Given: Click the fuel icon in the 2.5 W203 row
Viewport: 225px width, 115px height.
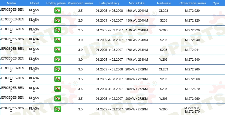Looking at the screenshot, I should 58,30.
